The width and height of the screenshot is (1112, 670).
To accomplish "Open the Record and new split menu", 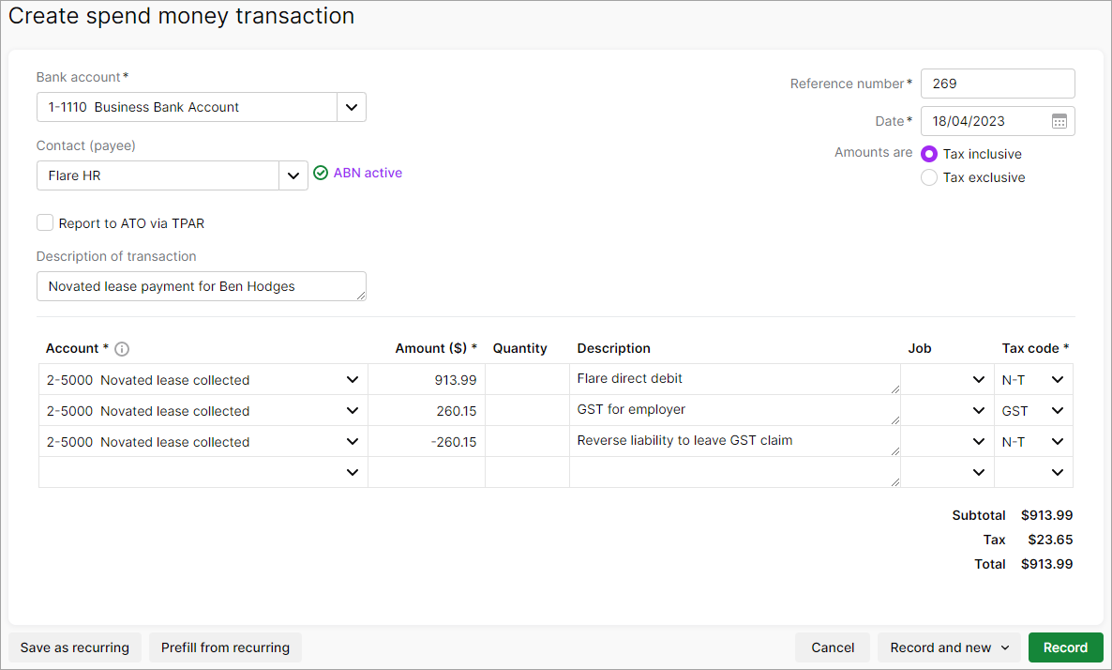I will pos(1005,647).
